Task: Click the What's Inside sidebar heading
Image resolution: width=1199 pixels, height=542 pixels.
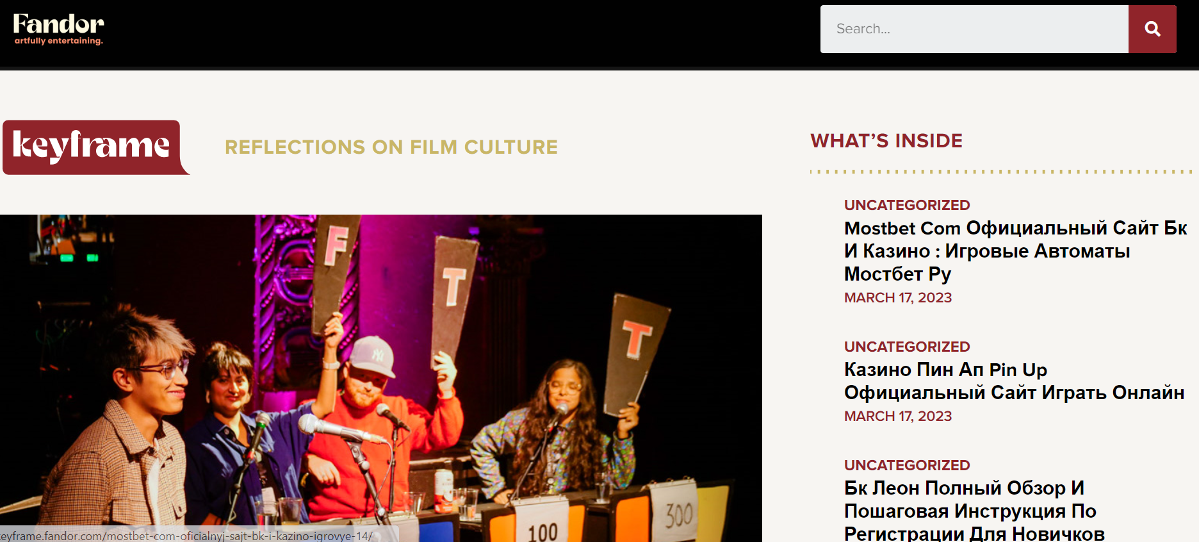Action: 886,141
